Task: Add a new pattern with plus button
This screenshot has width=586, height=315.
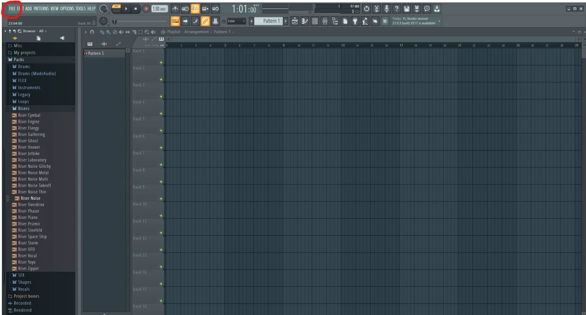Action: (x=286, y=21)
